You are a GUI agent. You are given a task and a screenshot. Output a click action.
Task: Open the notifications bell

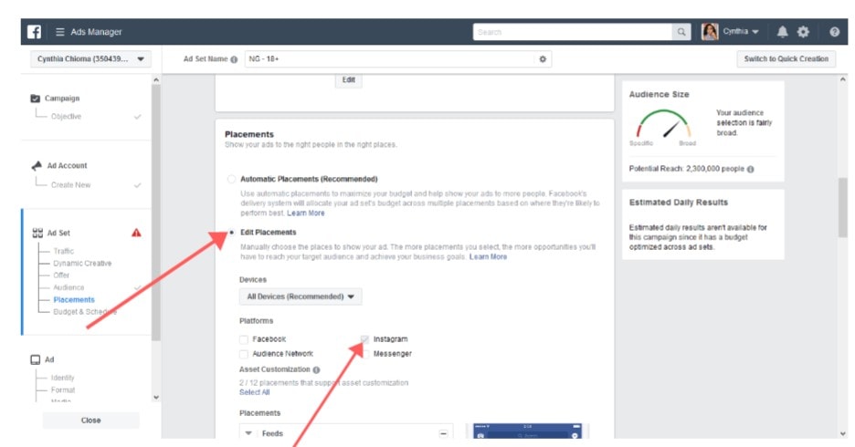[x=782, y=32]
